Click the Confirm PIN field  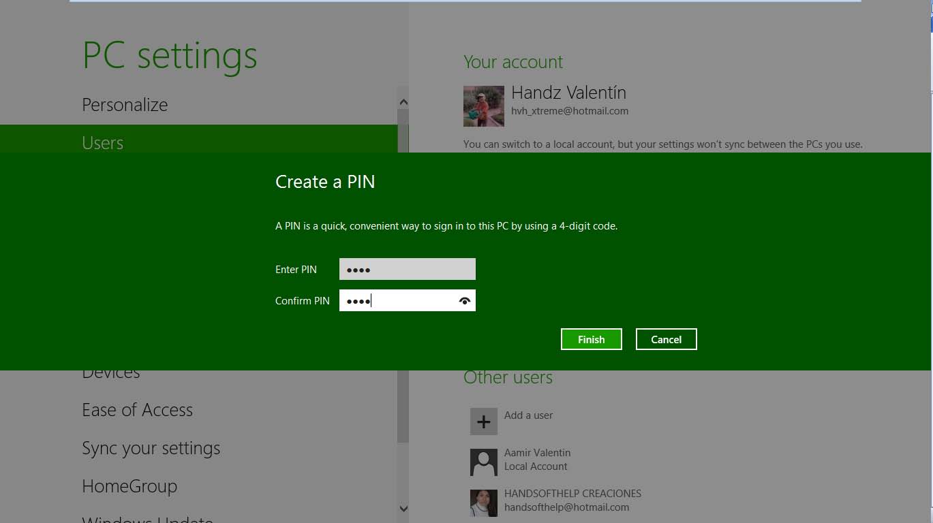pyautogui.click(x=399, y=300)
